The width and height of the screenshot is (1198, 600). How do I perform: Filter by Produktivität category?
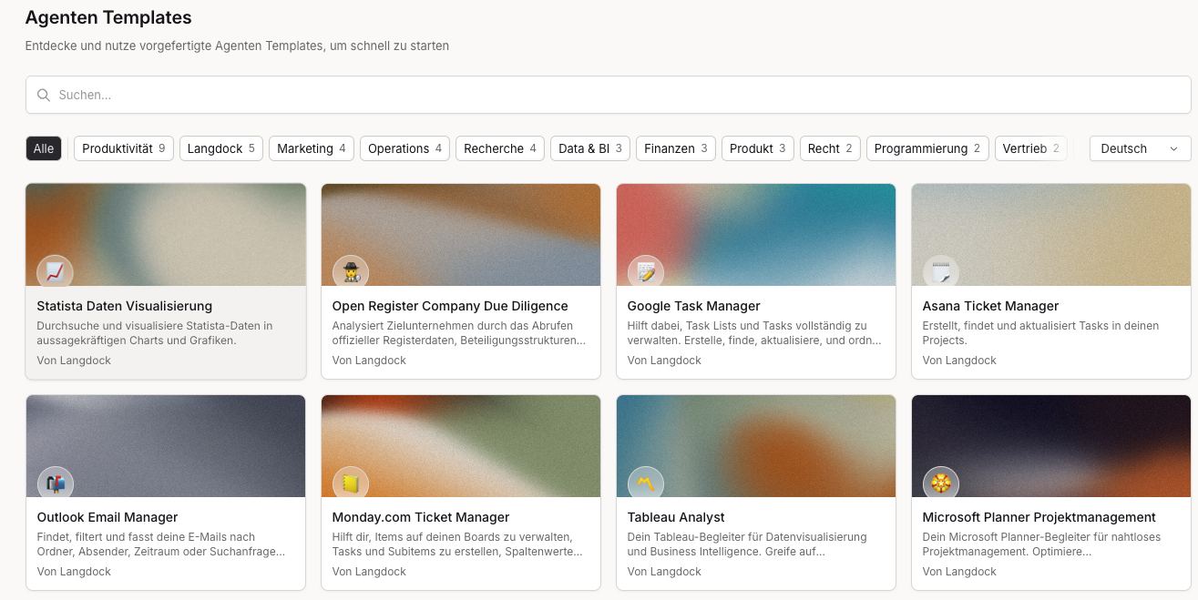click(124, 148)
